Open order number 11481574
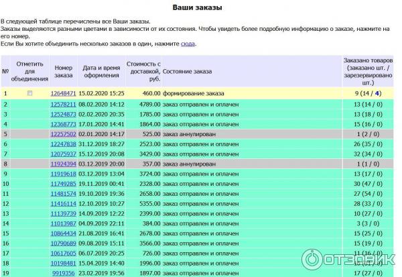The width and height of the screenshot is (402, 277). [64, 194]
